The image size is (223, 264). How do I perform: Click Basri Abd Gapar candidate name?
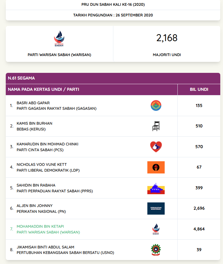tap(33, 103)
